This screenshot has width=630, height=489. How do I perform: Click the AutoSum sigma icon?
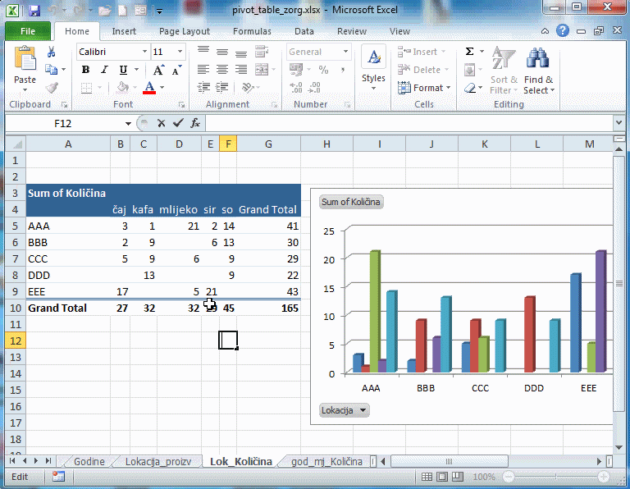469,52
